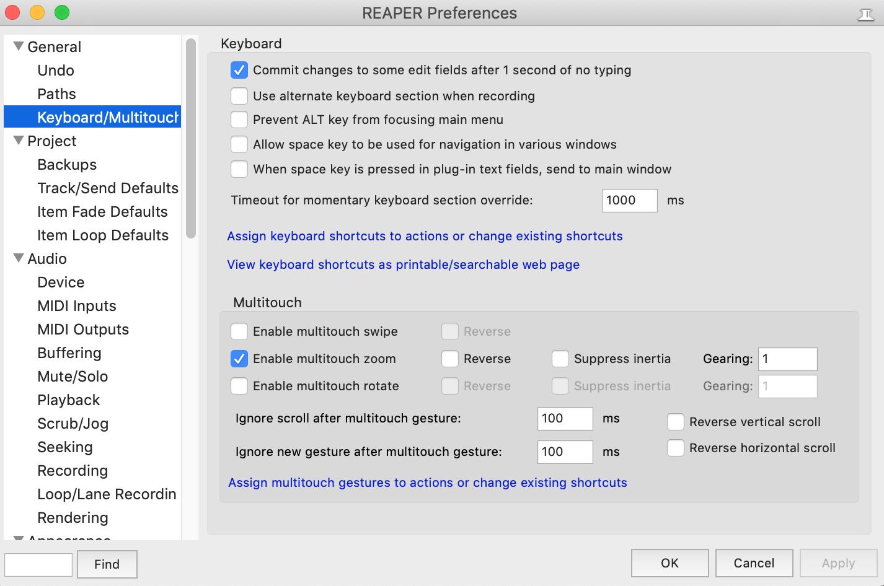
Task: Click the Cancel button
Action: tap(754, 563)
